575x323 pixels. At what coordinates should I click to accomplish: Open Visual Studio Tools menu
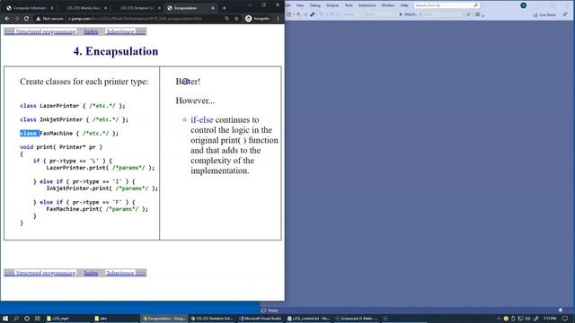click(x=349, y=5)
